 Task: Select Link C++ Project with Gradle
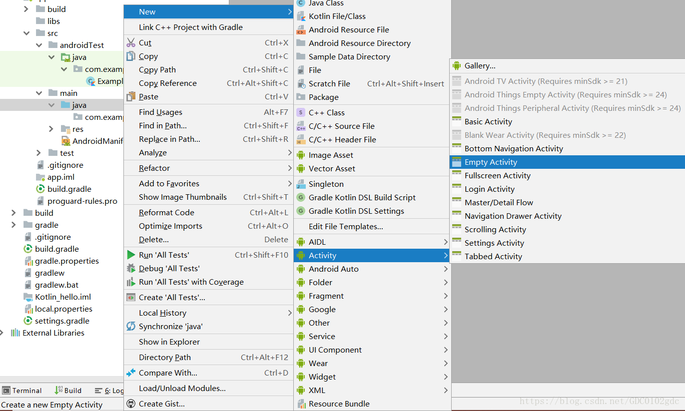(208, 27)
